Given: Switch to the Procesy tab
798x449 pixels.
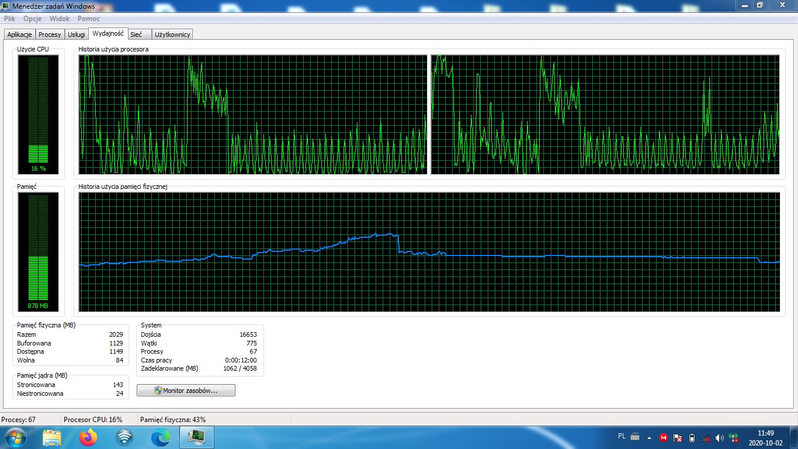Looking at the screenshot, I should click(x=50, y=34).
